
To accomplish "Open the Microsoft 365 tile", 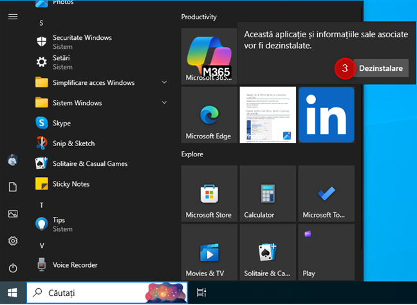I will click(x=209, y=57).
